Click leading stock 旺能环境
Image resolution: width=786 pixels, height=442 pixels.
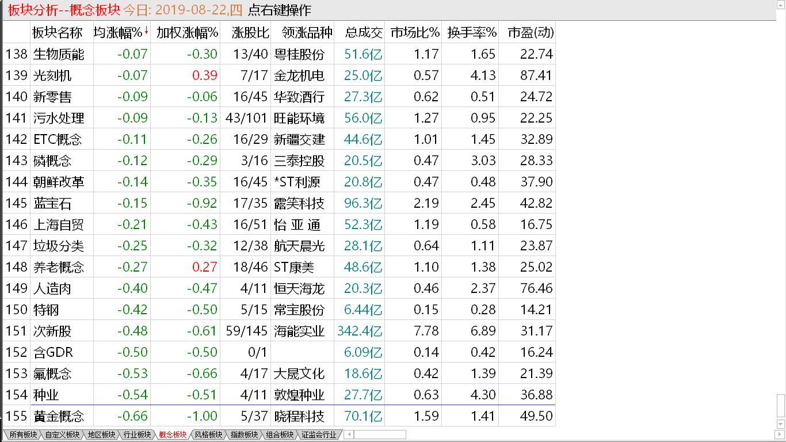pyautogui.click(x=299, y=118)
